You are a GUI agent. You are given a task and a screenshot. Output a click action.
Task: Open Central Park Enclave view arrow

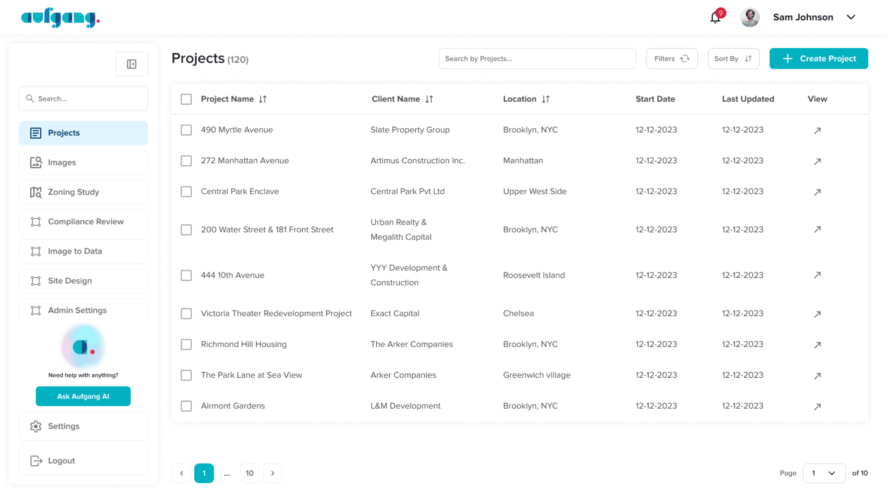817,192
